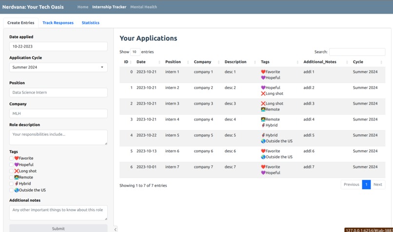
Task: Click the desc 3 cell
Action: [230, 104]
